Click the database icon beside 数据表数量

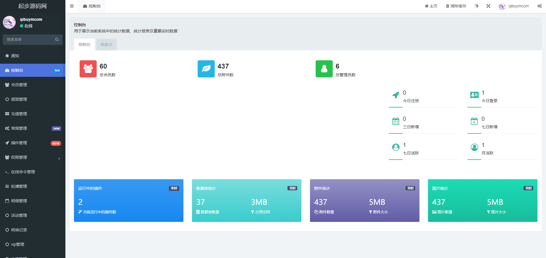(x=198, y=212)
